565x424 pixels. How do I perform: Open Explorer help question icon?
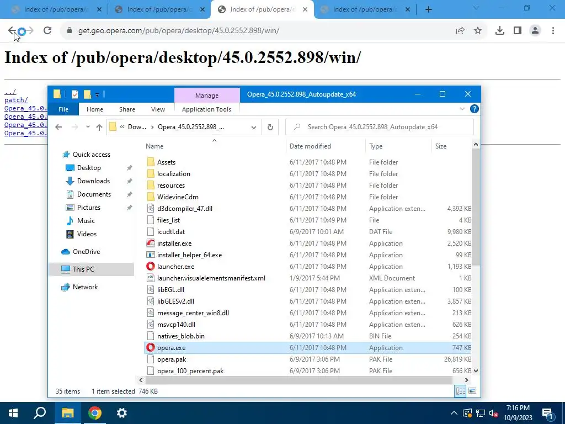[x=474, y=109]
